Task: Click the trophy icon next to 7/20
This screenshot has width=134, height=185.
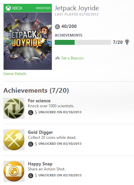Action: pos(127,42)
